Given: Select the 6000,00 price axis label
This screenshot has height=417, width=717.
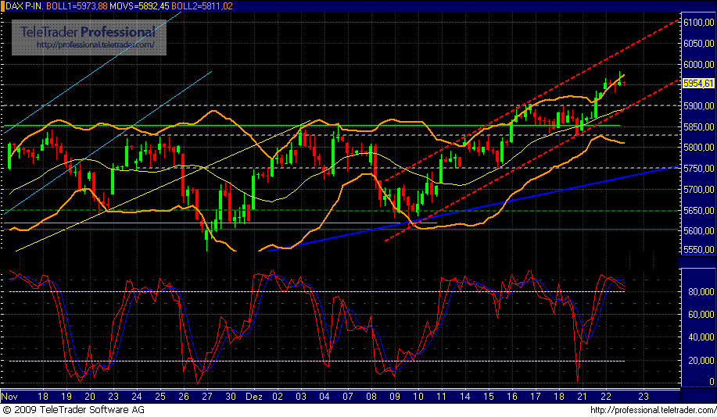Looking at the screenshot, I should click(x=699, y=64).
